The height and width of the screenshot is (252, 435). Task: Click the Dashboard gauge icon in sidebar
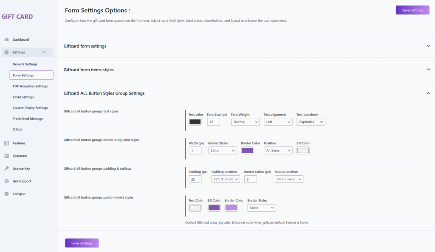coord(6,39)
